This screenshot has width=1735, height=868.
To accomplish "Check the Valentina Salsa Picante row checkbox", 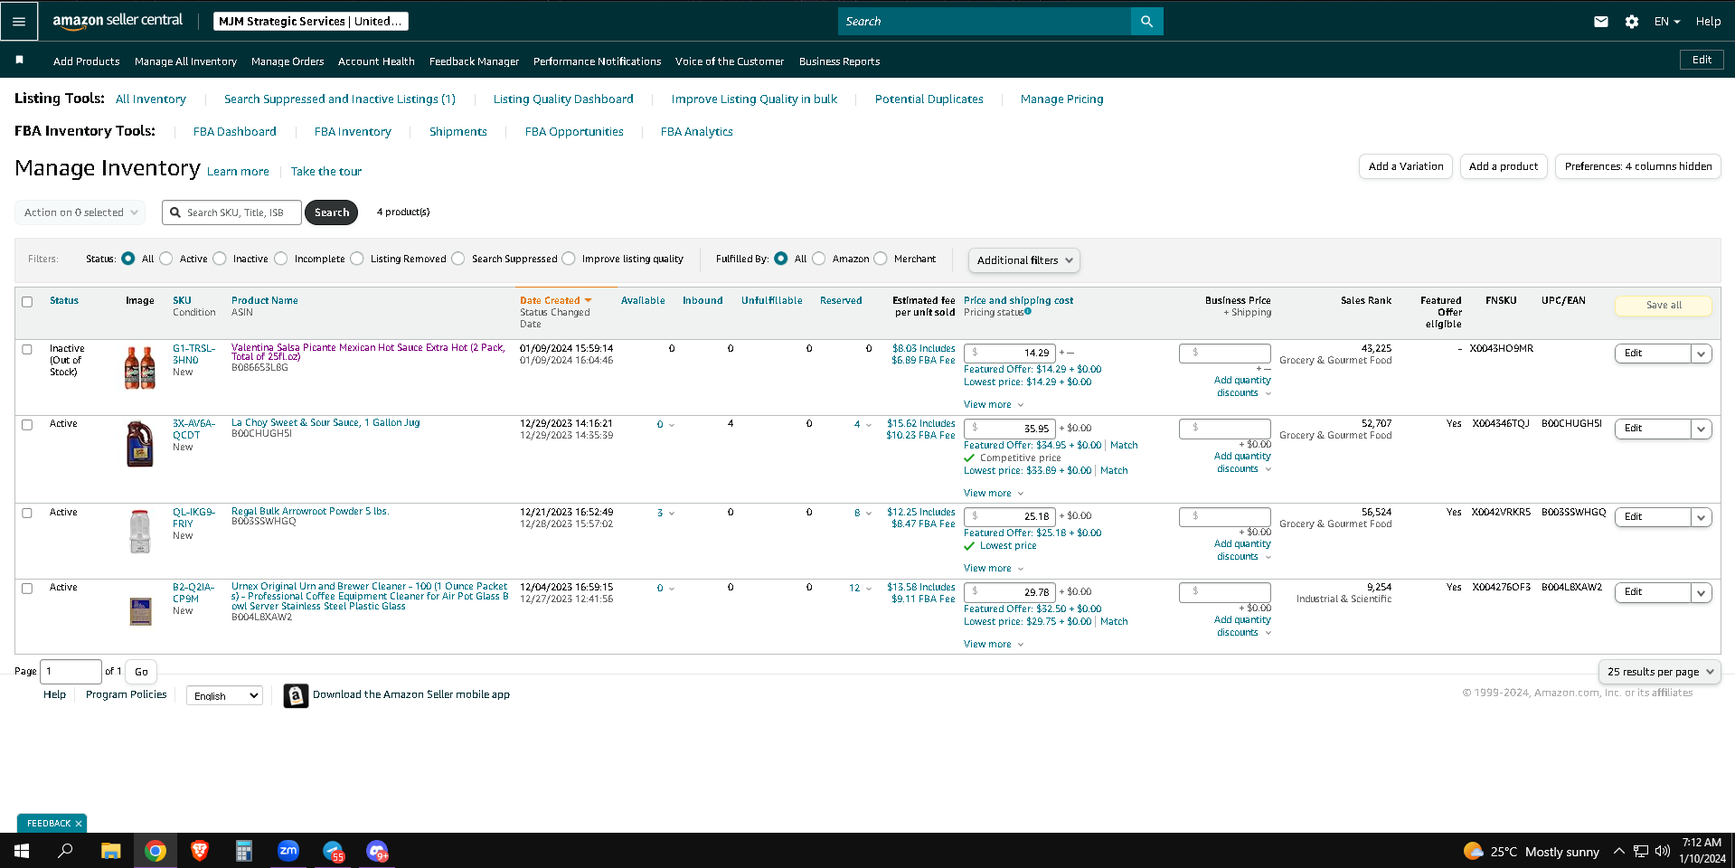I will click(x=27, y=349).
